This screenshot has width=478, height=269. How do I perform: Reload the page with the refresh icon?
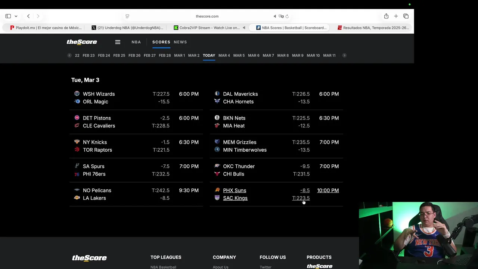[x=287, y=16]
